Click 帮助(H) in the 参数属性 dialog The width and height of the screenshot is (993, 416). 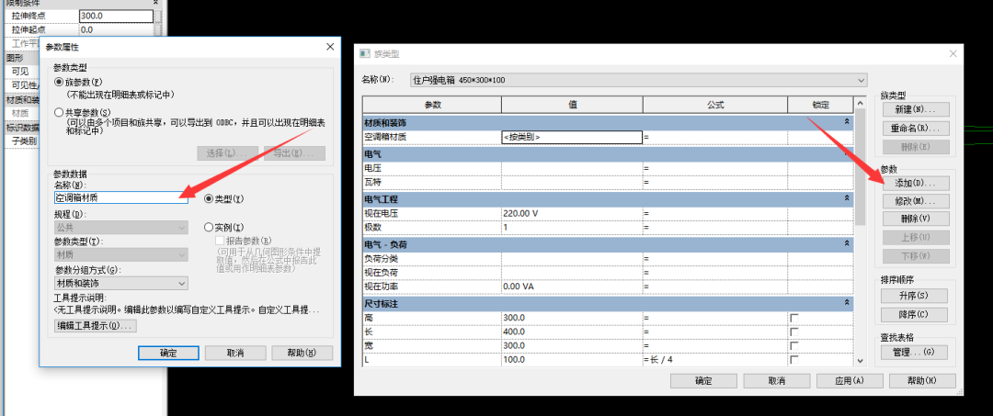click(302, 353)
